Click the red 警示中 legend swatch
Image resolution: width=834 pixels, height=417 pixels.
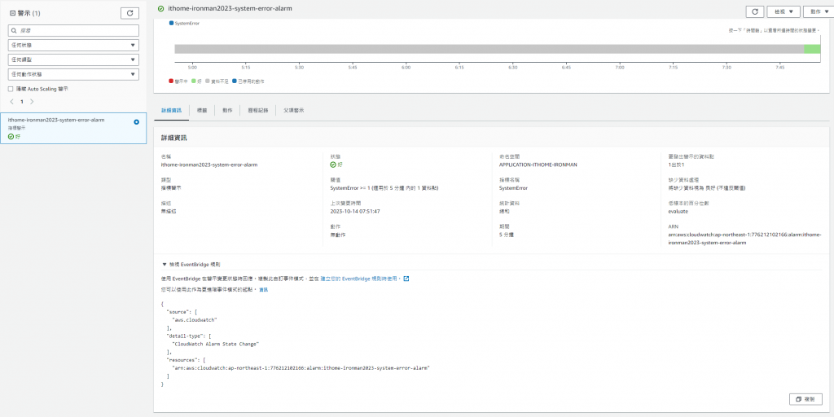[x=171, y=81]
